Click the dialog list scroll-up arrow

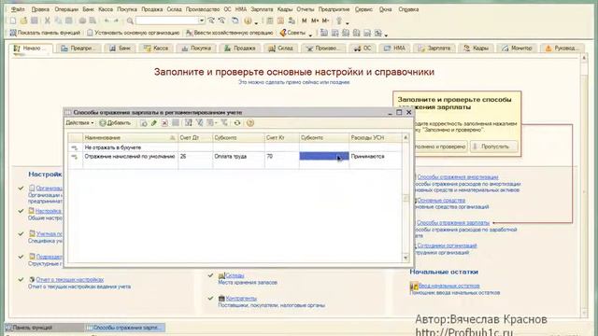click(x=406, y=137)
